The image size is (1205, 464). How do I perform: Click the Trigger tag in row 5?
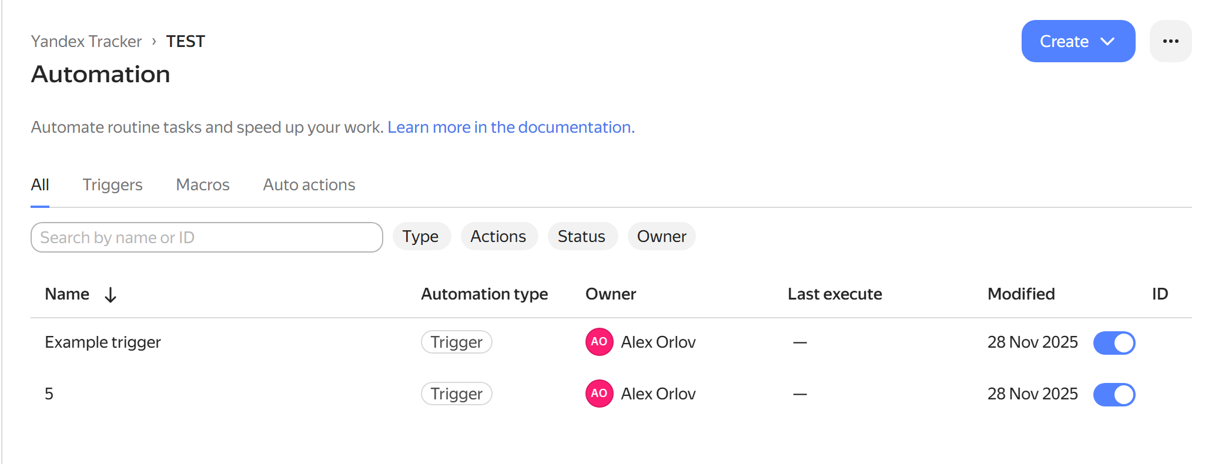point(457,394)
